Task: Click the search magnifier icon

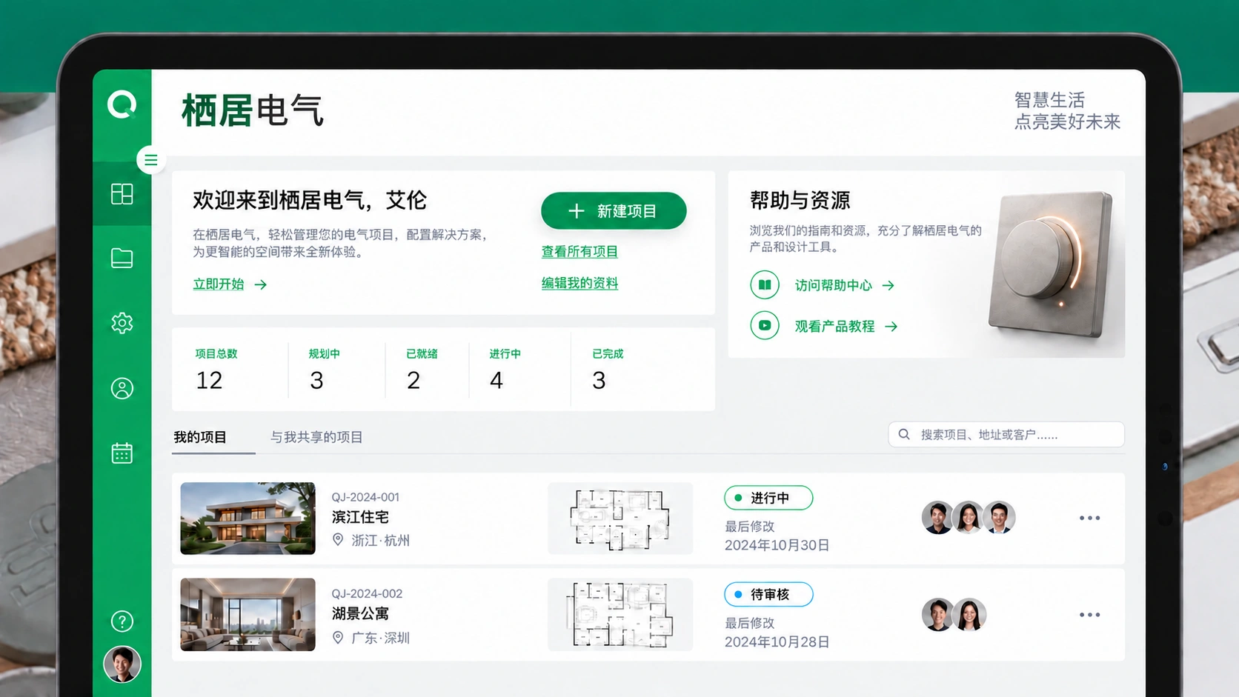Action: (x=904, y=434)
